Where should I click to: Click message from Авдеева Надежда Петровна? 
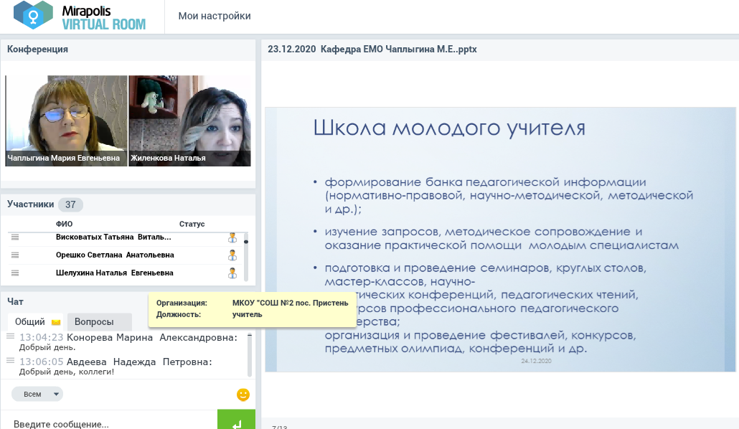click(116, 367)
